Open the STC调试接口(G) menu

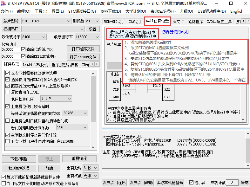(82, 11)
